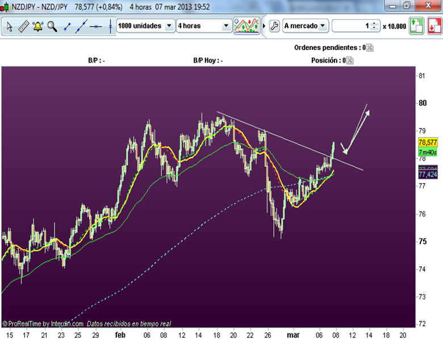Image resolution: width=443 pixels, height=339 pixels.
Task: Restore down the chart window
Action: tap(407, 6)
